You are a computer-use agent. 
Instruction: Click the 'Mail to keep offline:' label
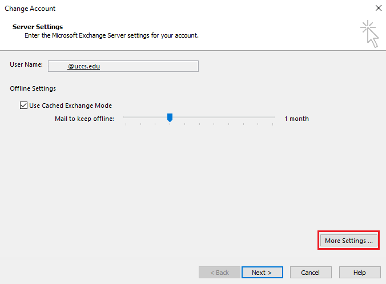point(85,119)
